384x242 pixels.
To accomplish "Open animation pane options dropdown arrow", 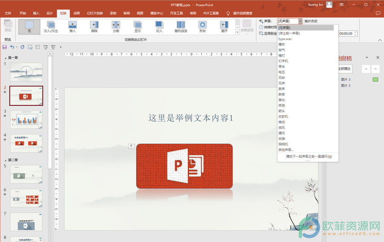I will coord(367,58).
